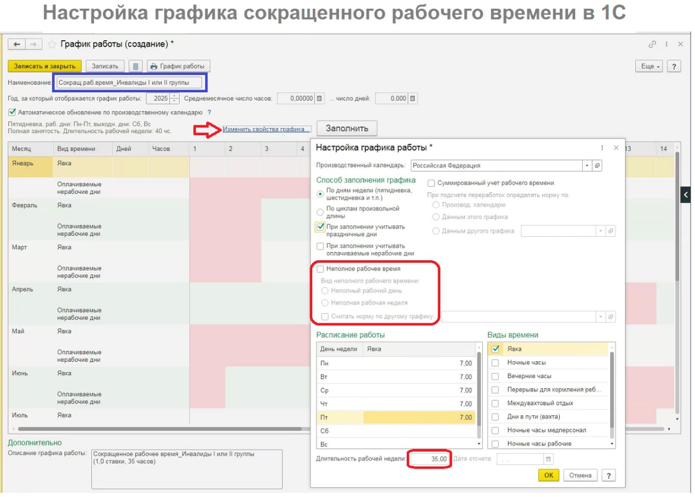Screen dimensions: 695x497
Task: Click the День недели column header
Action: (339, 349)
